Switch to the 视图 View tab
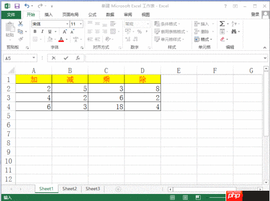The height and width of the screenshot is (201, 270). 146,15
